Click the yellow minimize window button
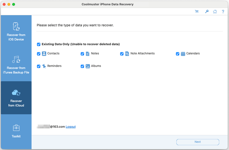 [9, 4]
